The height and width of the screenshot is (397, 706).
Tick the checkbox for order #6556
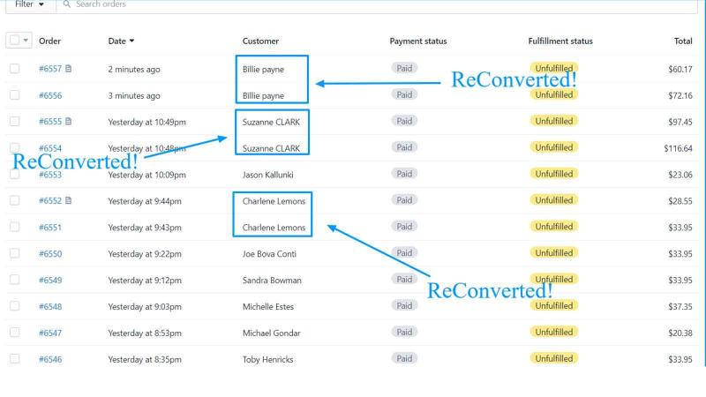[14, 95]
